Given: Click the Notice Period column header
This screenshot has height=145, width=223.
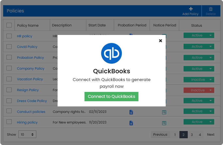Looking at the screenshot, I should (165, 25).
